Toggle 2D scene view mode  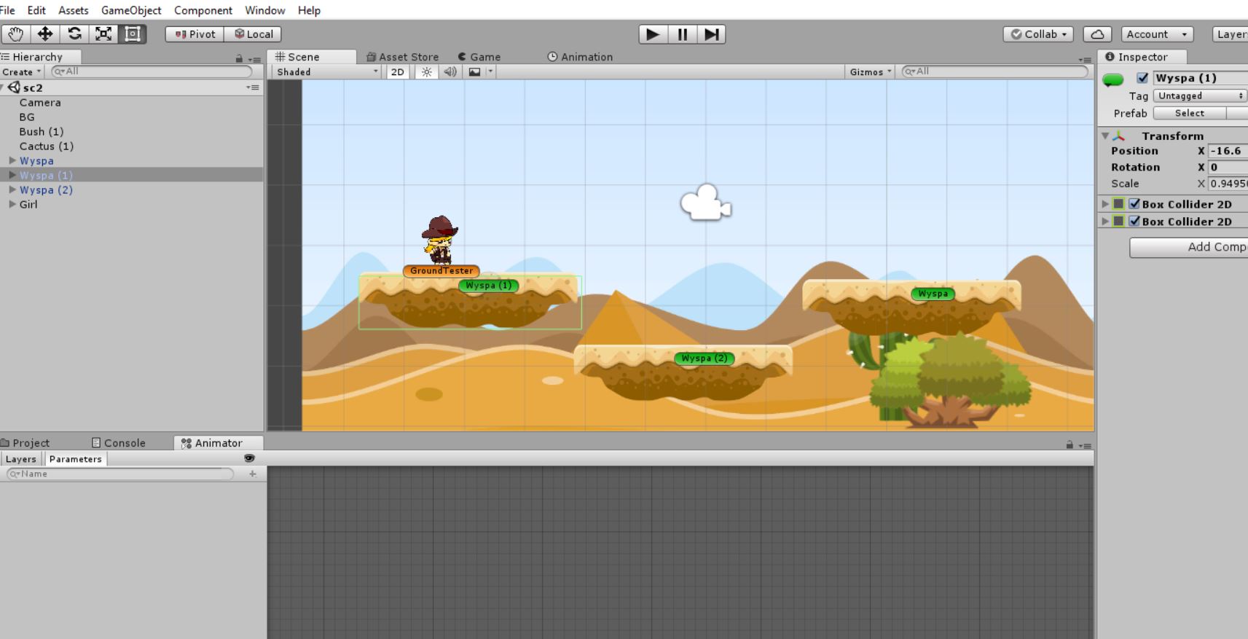click(397, 71)
